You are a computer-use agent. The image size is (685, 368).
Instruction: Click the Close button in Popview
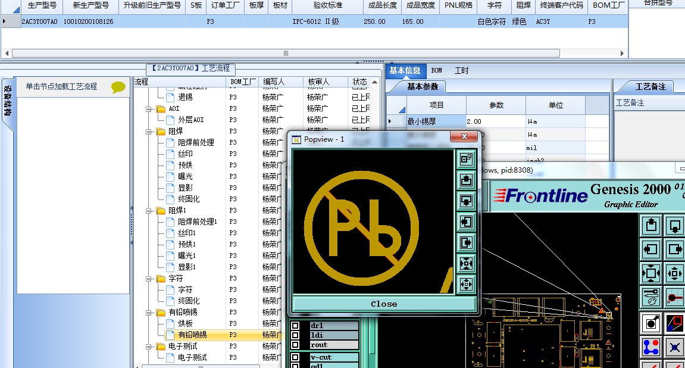point(384,304)
